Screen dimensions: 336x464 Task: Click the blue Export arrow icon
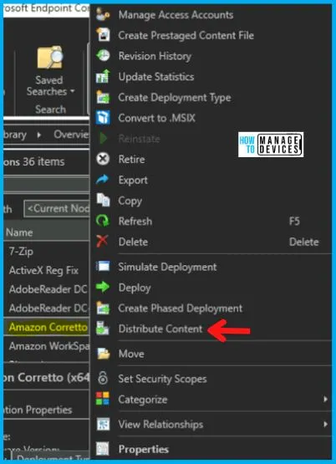(103, 180)
